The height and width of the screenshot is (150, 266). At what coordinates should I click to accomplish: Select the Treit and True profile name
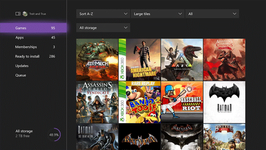point(37,14)
